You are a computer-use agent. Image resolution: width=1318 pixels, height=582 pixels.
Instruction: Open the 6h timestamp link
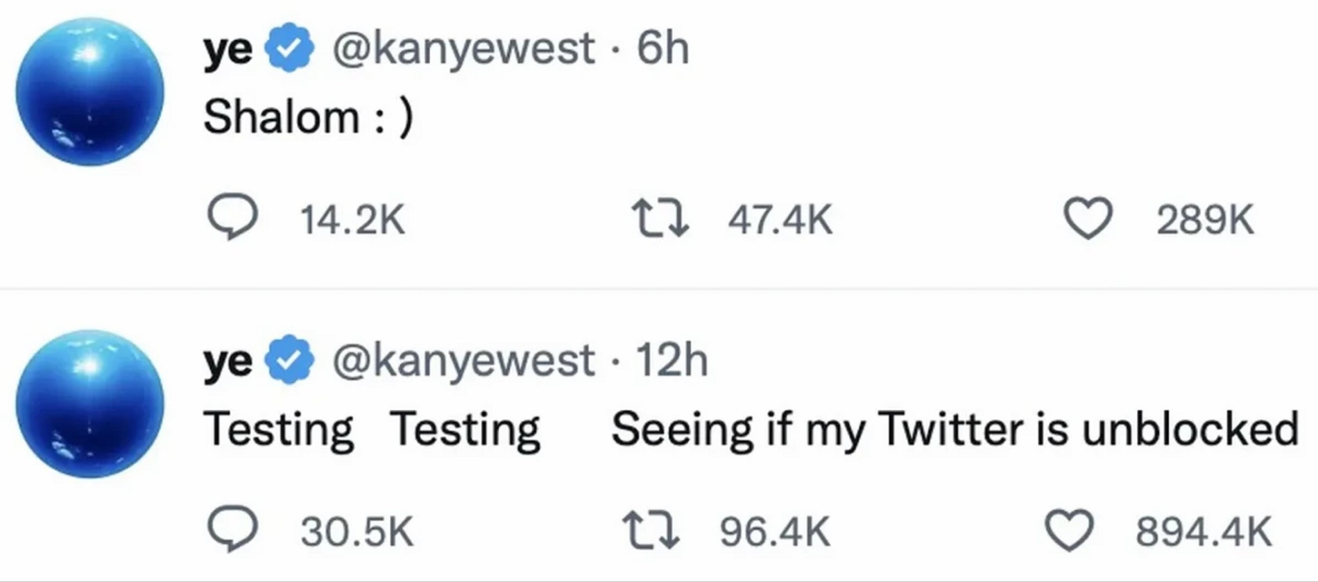point(662,49)
